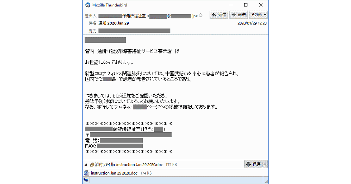This screenshot has height=184, width=351.
Task: Star the sender as a contact
Action: (x=201, y=15)
